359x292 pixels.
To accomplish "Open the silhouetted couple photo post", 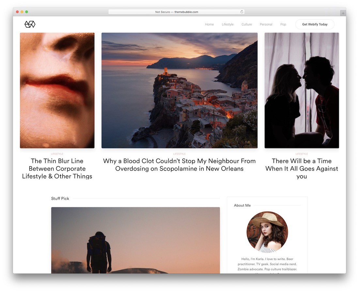I will tap(302, 90).
